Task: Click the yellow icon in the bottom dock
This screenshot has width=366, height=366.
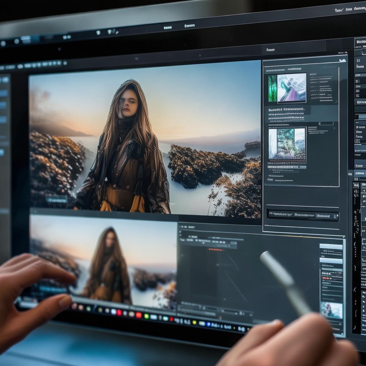Action: (x=194, y=322)
